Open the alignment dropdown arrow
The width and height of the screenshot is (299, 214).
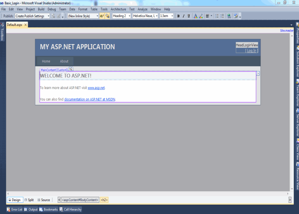(x=211, y=16)
